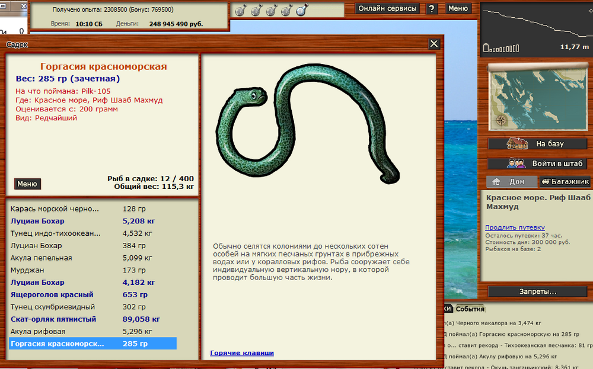The height and width of the screenshot is (369, 593).
Task: Click the Меню button inside fish cage
Action: pos(27,184)
